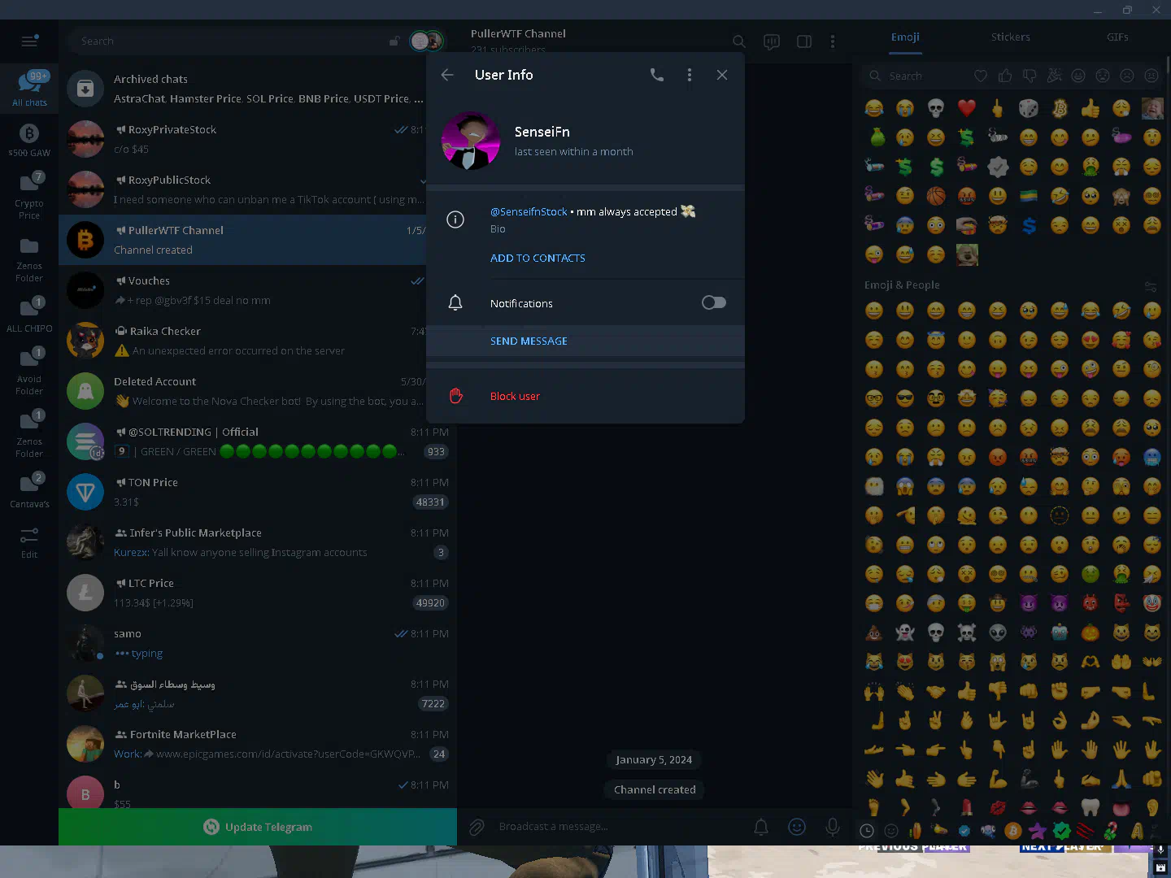
Task: Open the channel discussion comments icon
Action: click(772, 41)
